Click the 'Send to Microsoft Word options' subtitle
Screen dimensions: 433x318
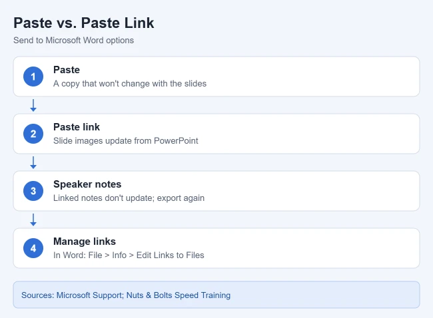pos(73,41)
